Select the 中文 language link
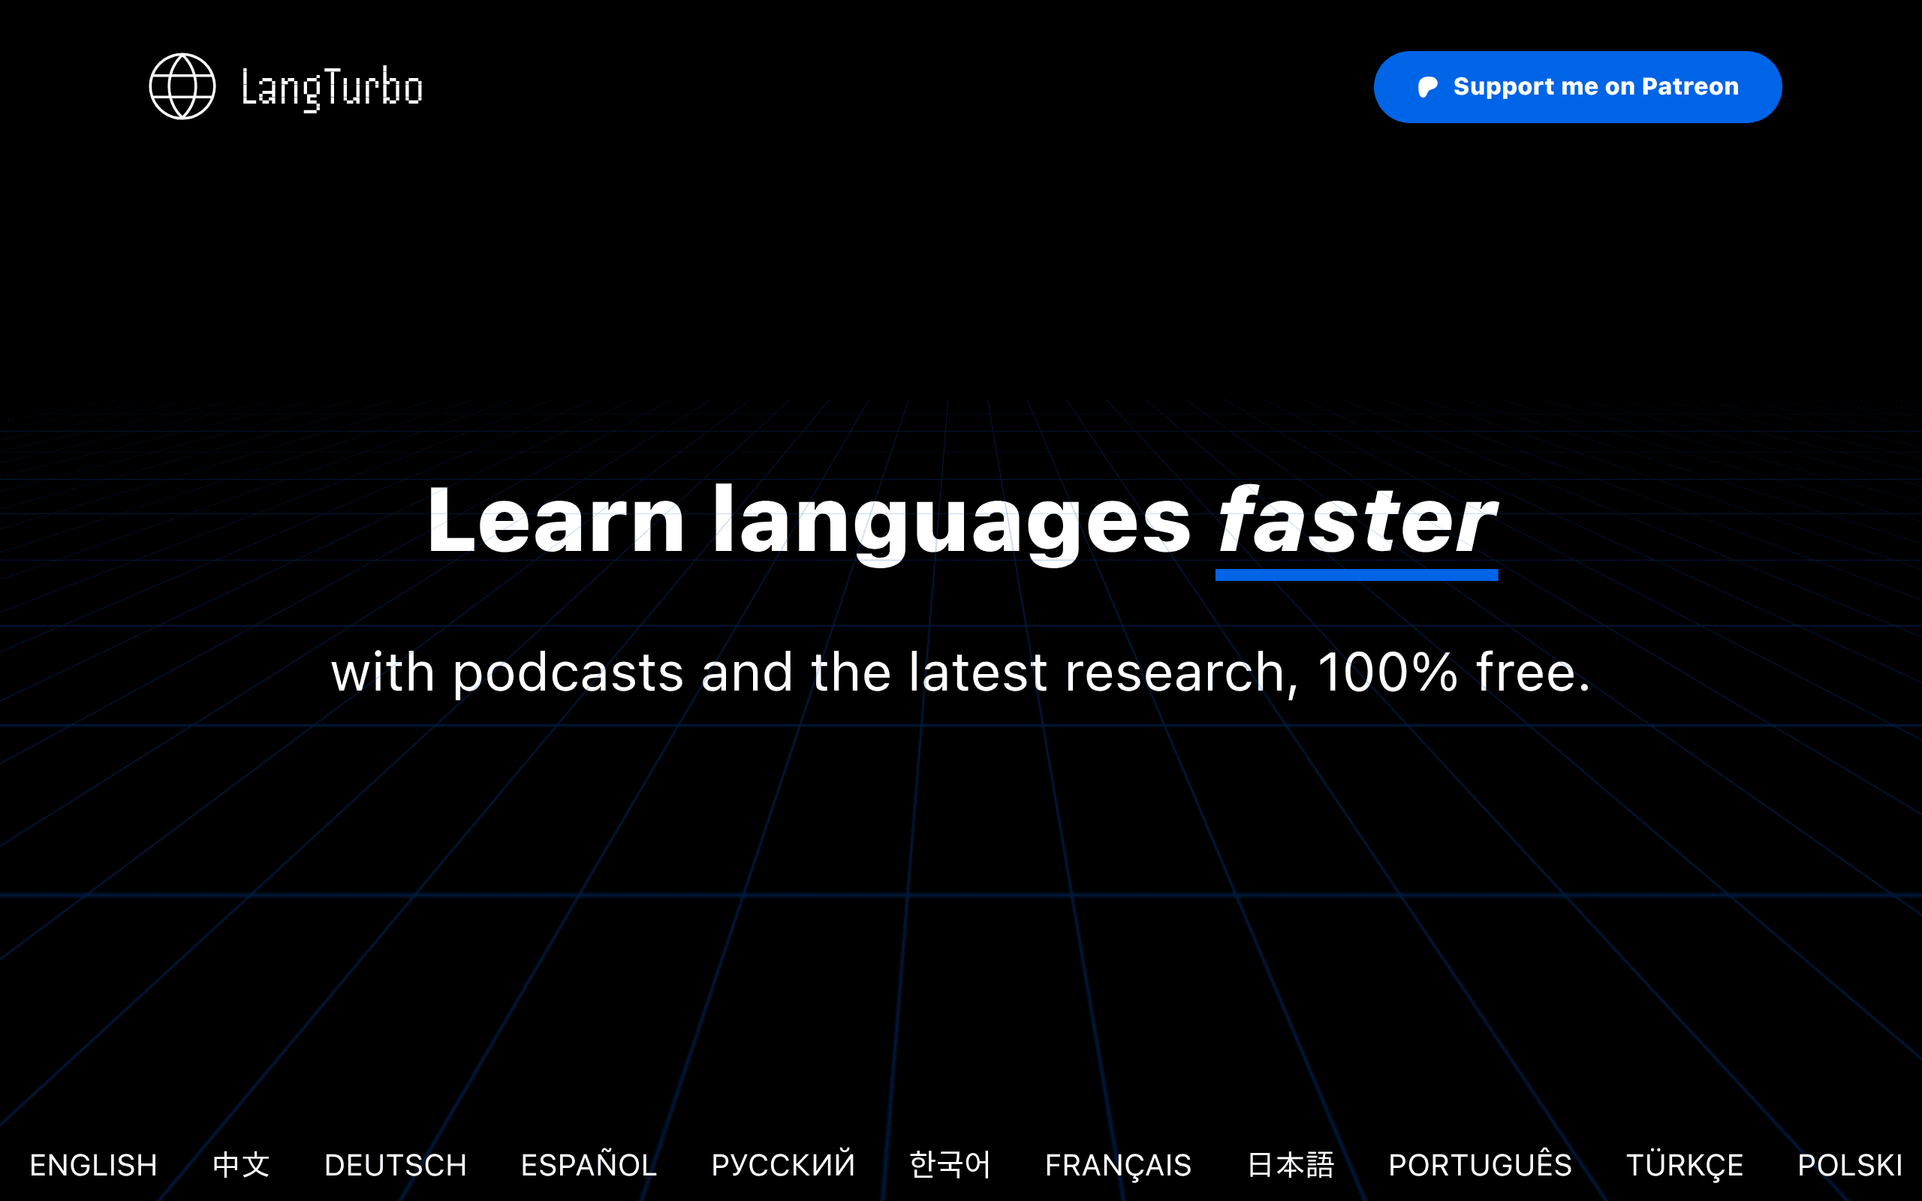1922x1201 pixels. pos(242,1165)
